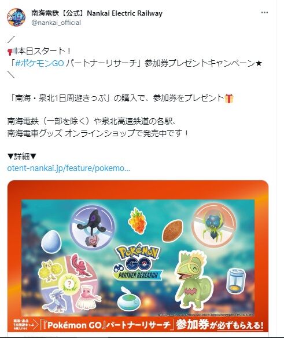284x338 pixels.
Task: Open the bottom 参加券が必ずもらえる banner strip
Action: click(x=138, y=325)
